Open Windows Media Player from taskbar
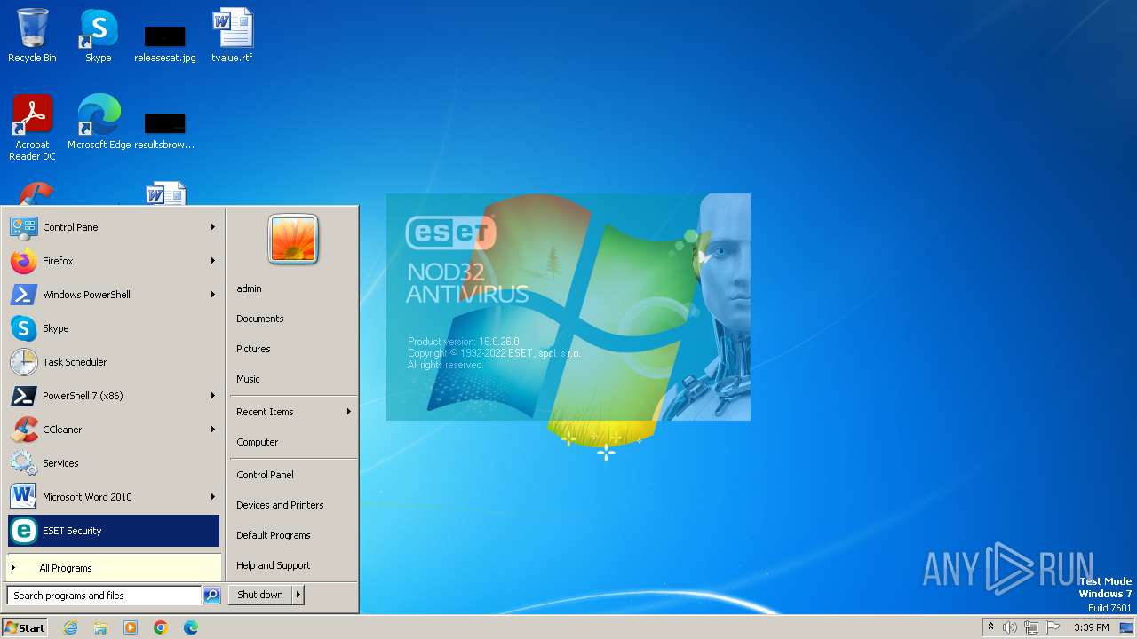This screenshot has height=639, width=1137. (131, 627)
